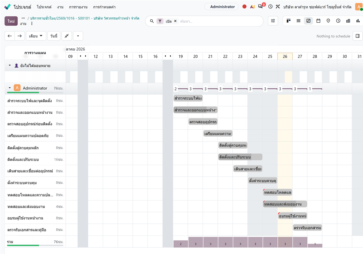
Task: Open the dropdown next to collapse button
Action: point(78,36)
